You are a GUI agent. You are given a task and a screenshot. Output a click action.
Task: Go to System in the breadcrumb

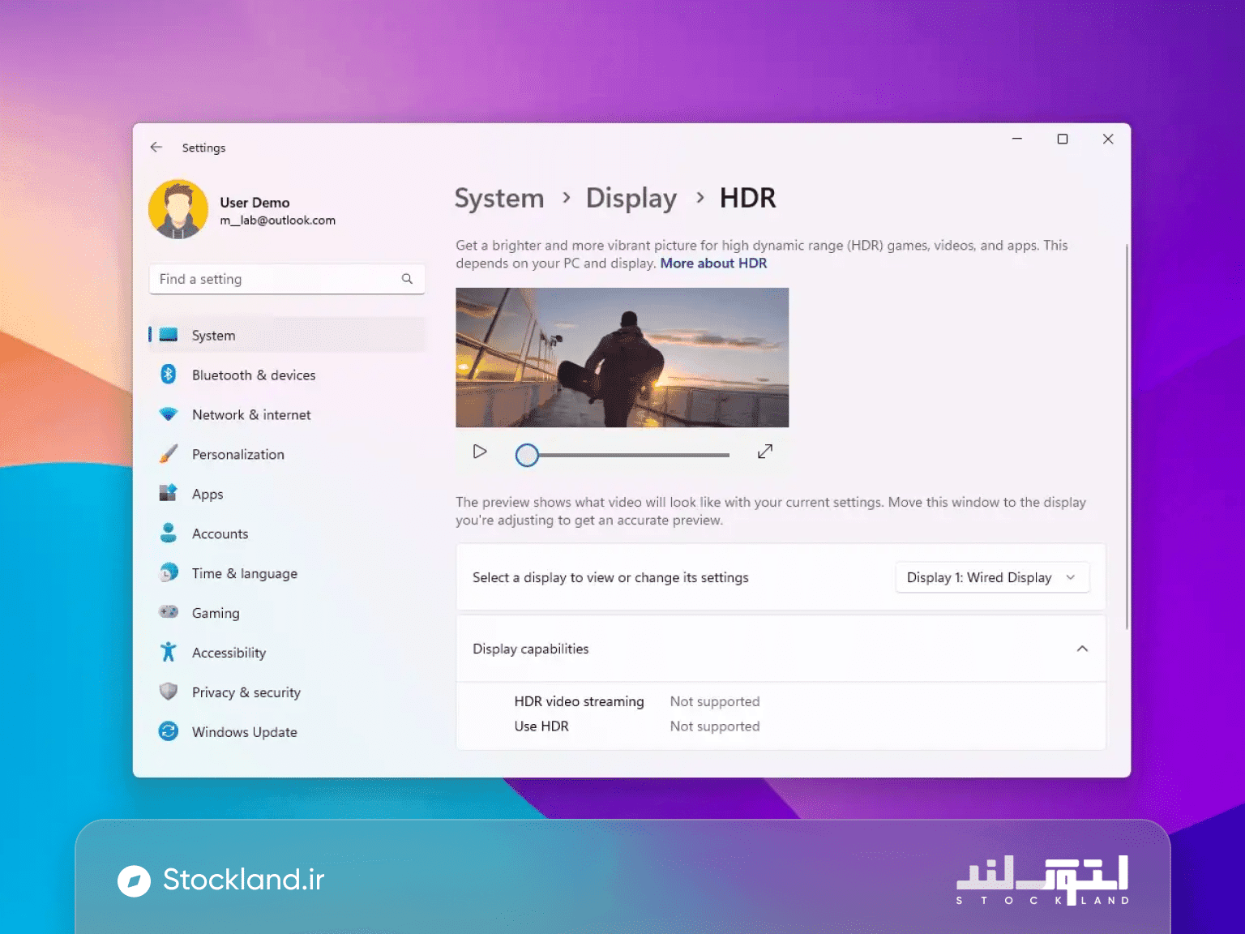[499, 198]
